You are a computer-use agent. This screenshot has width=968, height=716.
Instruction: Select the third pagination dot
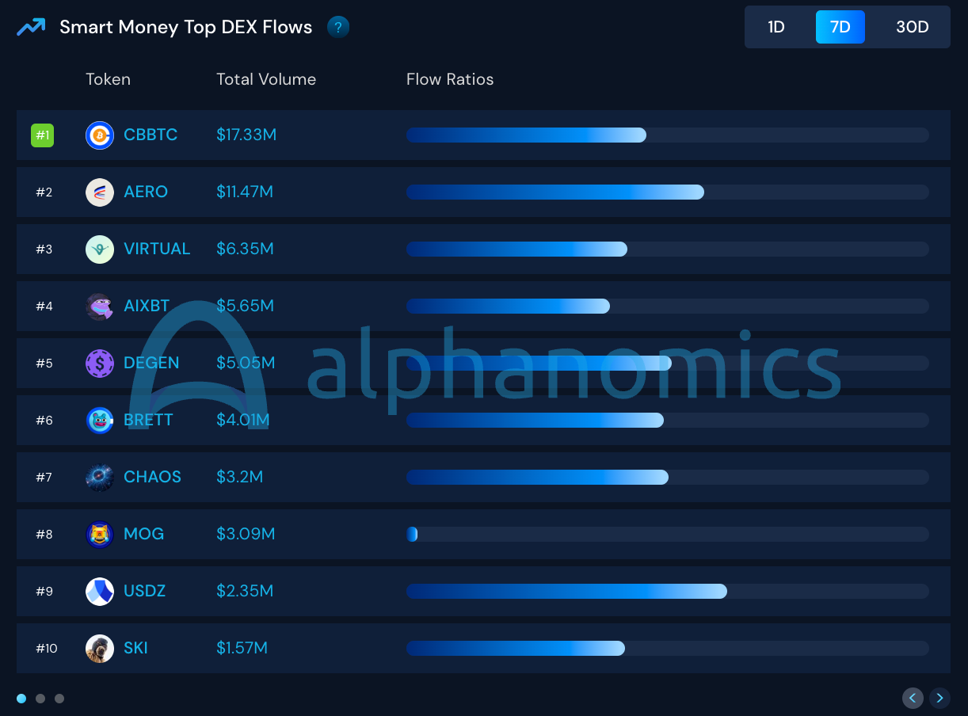[x=59, y=699]
